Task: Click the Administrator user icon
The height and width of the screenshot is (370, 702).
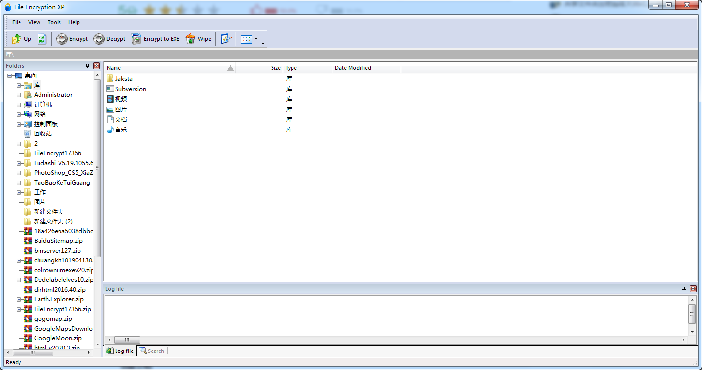Action: (x=28, y=95)
